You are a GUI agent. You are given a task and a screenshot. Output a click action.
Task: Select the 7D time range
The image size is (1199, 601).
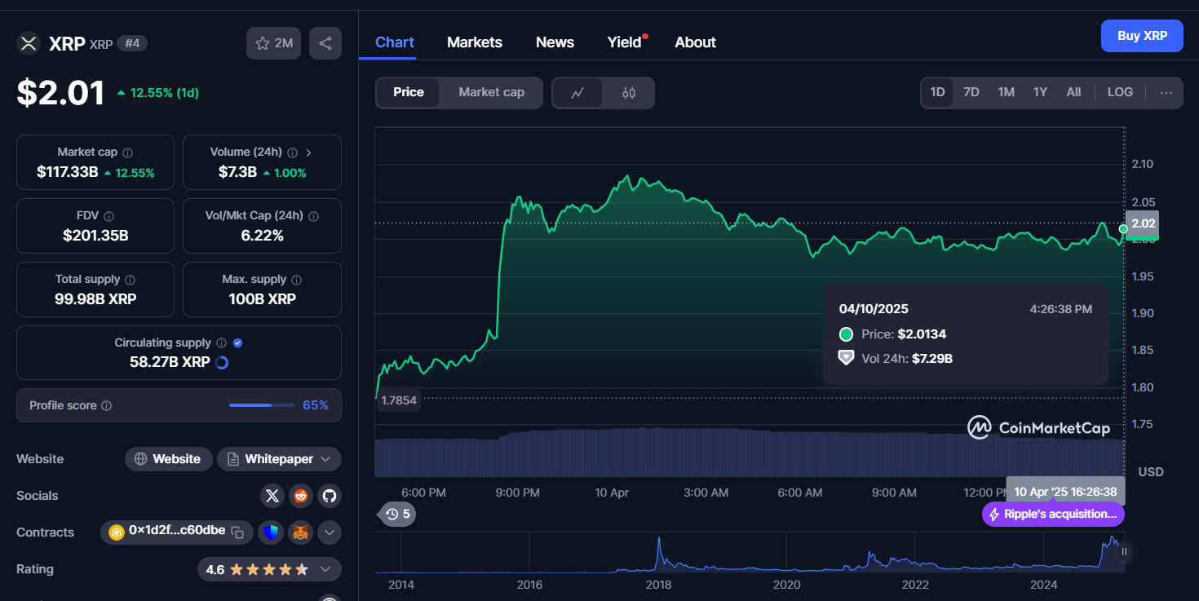pos(971,93)
